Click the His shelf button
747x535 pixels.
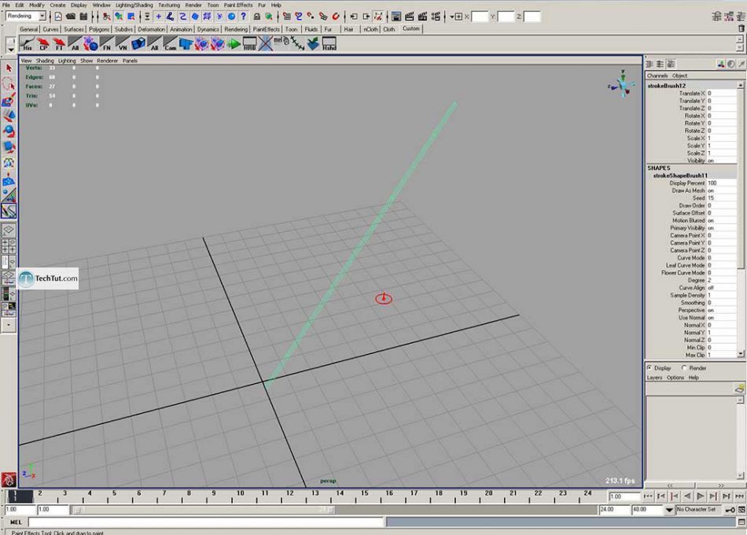28,44
